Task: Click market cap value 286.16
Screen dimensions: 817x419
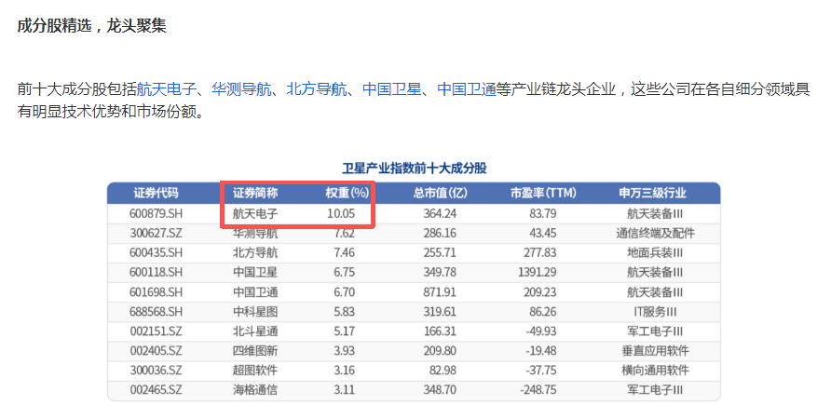Action: click(x=440, y=233)
